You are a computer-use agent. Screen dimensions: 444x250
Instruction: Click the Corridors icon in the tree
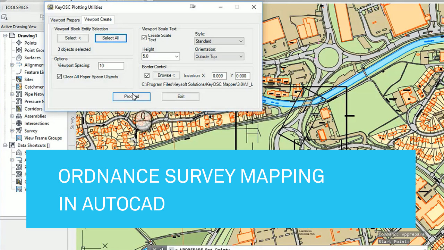tap(19, 109)
